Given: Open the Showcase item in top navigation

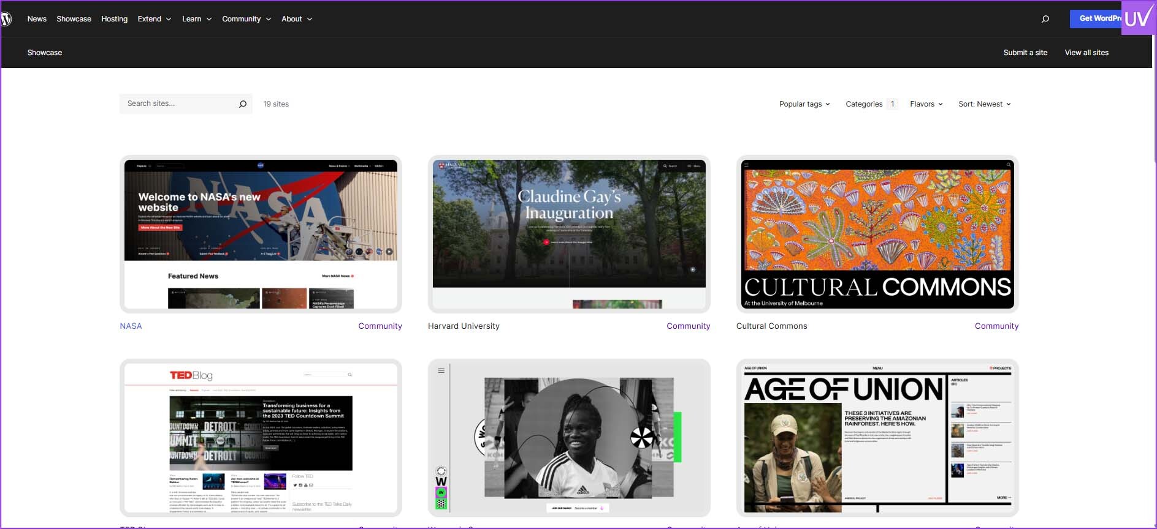Looking at the screenshot, I should point(74,19).
